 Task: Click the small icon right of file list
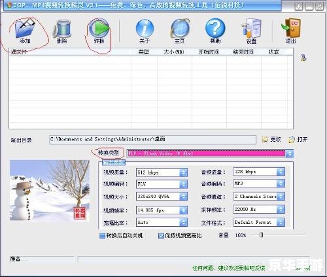point(303,57)
